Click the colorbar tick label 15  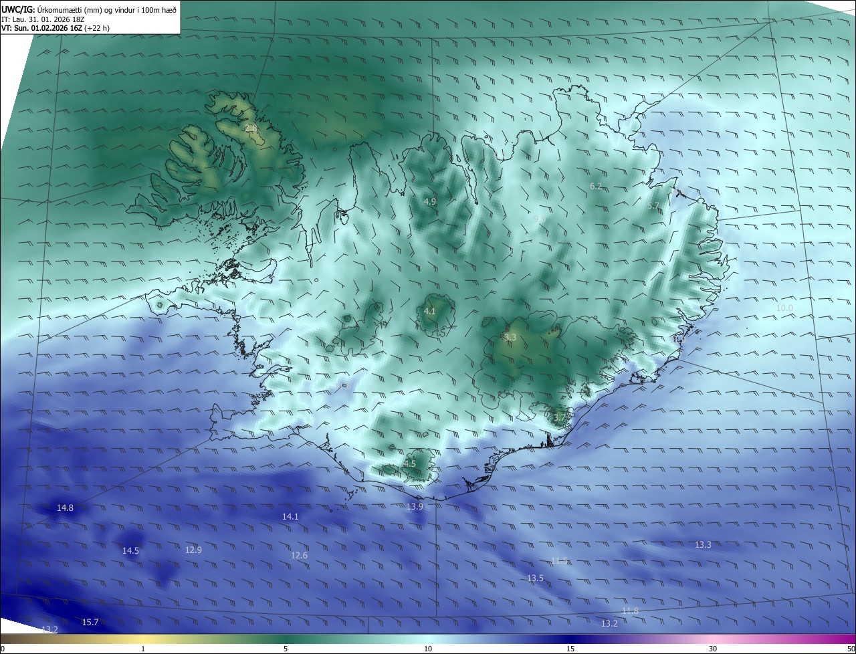coord(570,649)
